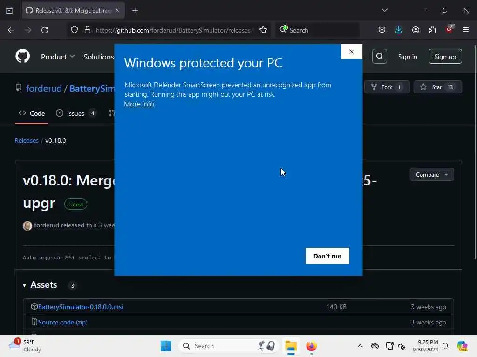Save the page to Pocket
The width and height of the screenshot is (477, 357).
pos(382,30)
